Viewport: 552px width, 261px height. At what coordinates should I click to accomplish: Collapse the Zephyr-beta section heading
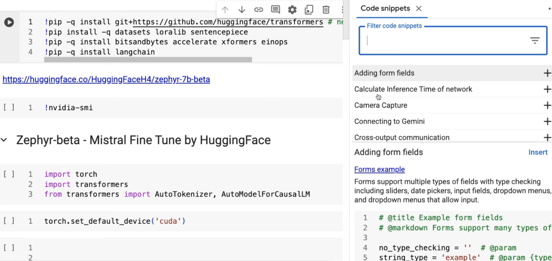point(4,140)
